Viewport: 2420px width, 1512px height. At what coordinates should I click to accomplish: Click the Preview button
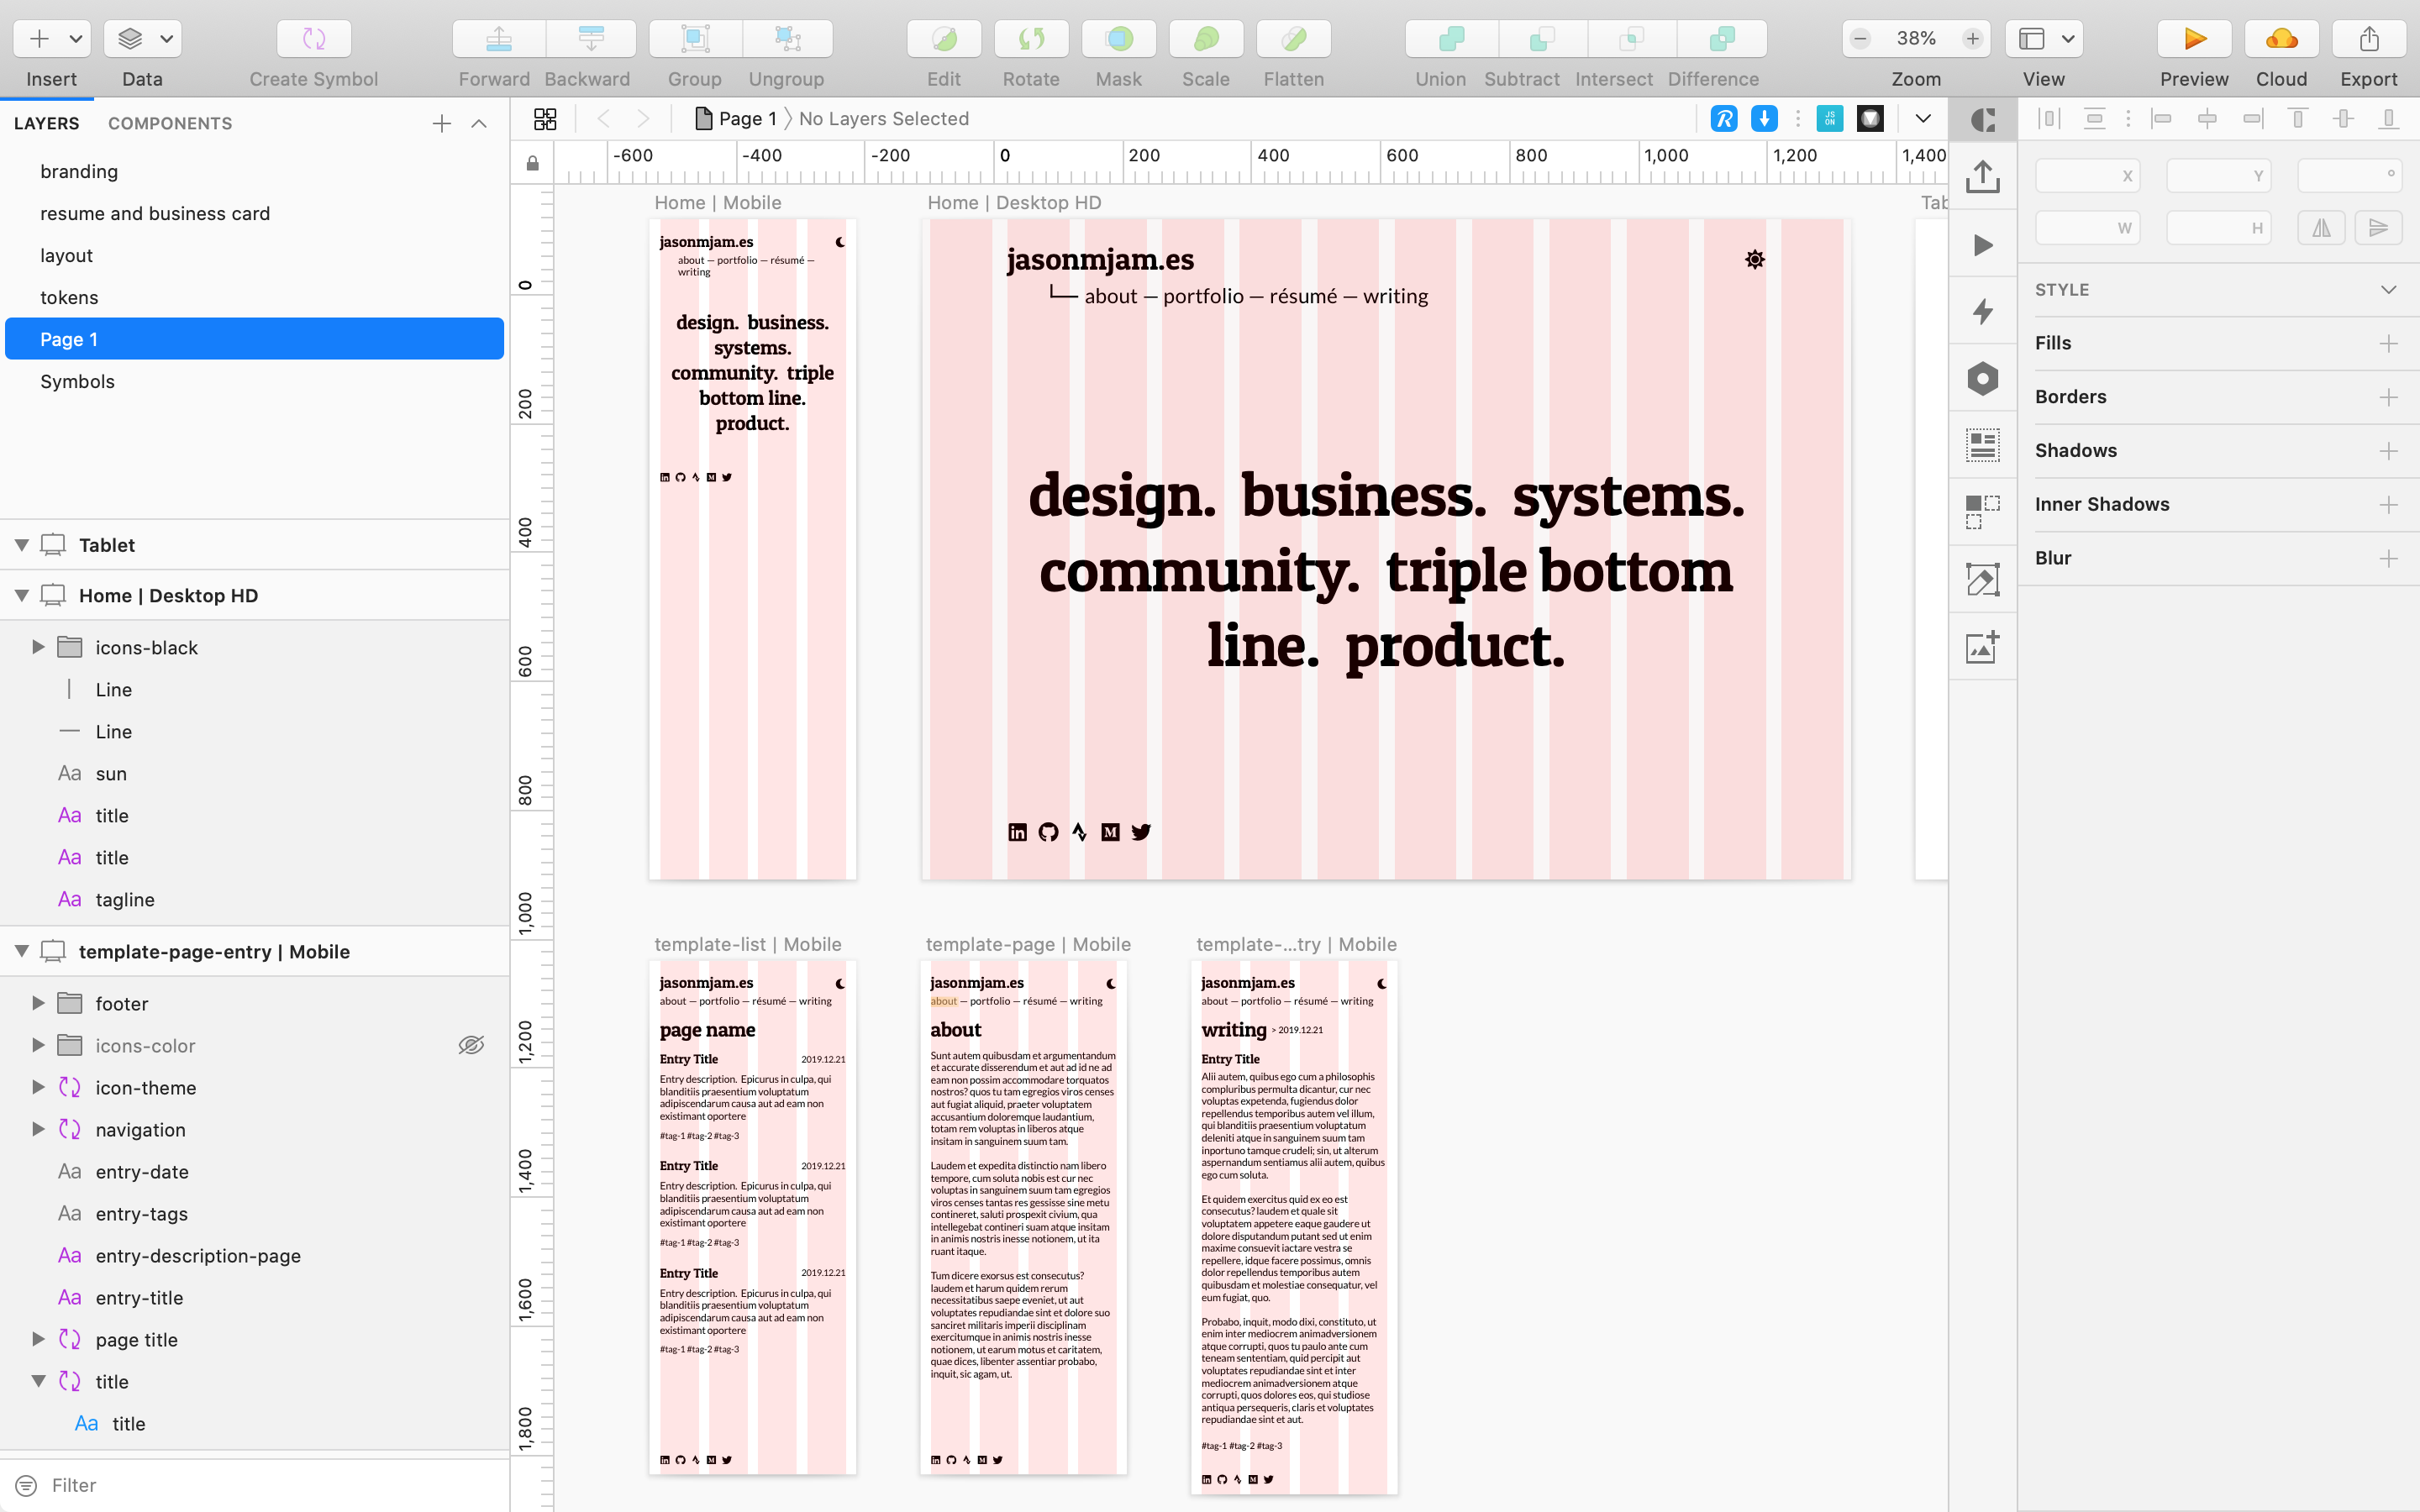coord(2191,39)
